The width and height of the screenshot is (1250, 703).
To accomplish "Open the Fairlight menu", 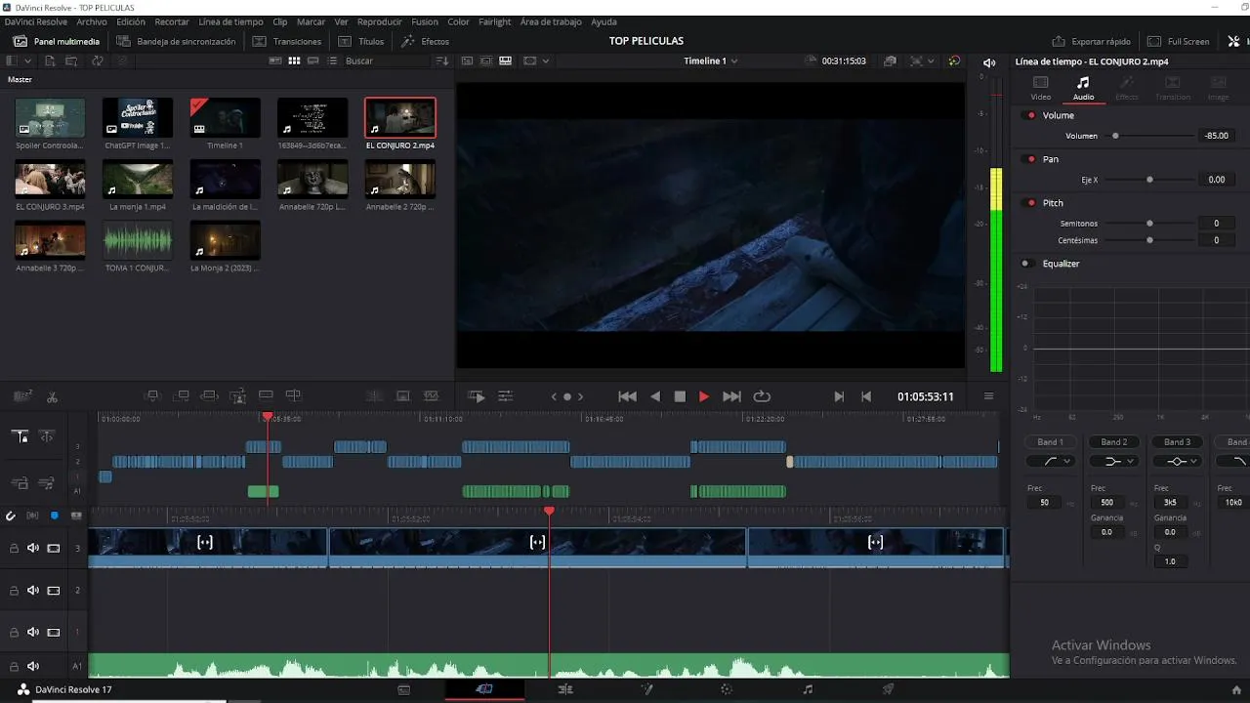I will [495, 21].
